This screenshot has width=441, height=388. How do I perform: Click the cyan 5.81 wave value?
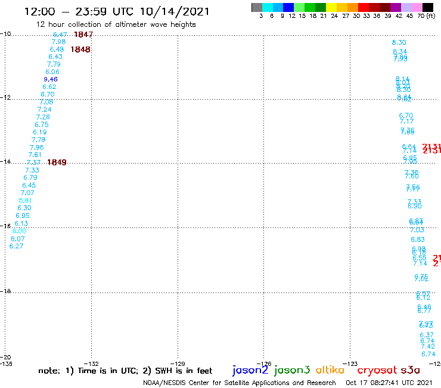coord(25,201)
